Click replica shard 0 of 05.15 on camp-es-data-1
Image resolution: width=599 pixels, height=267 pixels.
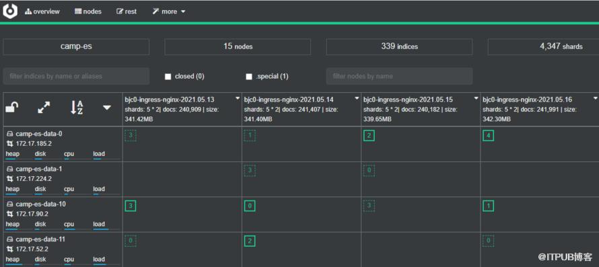click(369, 170)
